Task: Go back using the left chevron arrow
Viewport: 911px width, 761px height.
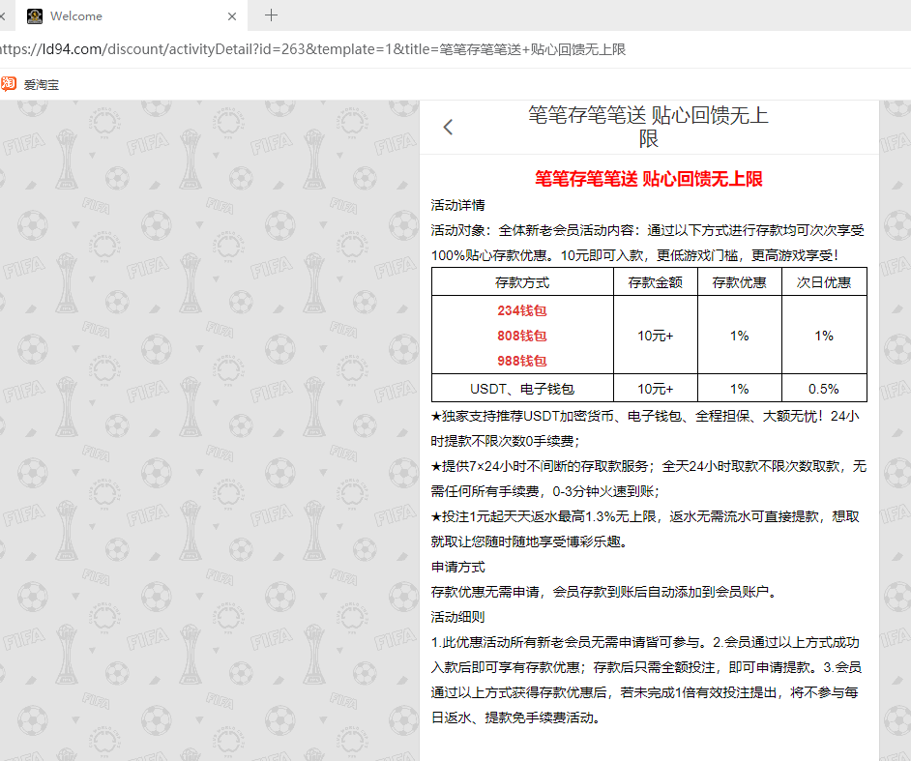Action: [448, 127]
